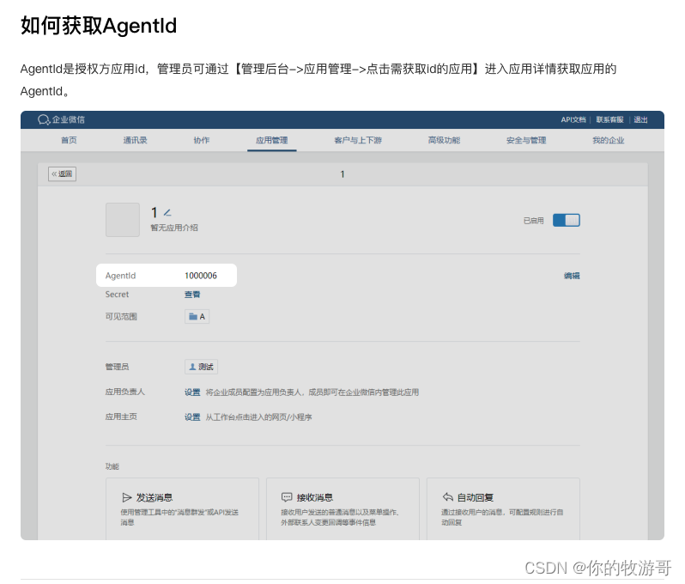
Task: Click the 测试 administrator tag
Action: click(x=202, y=367)
